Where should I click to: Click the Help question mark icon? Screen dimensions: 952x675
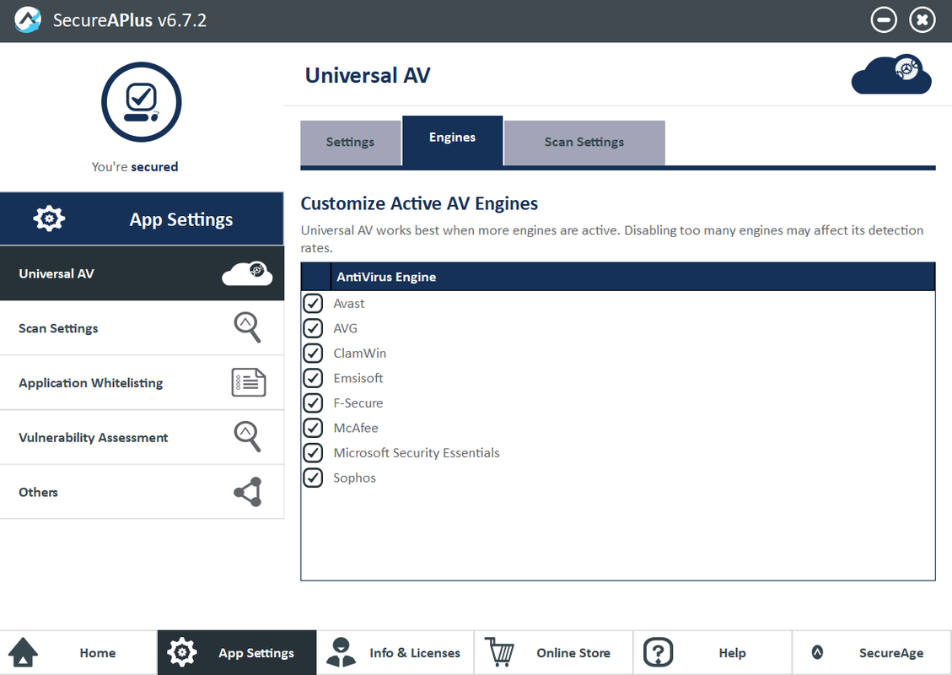click(x=659, y=652)
